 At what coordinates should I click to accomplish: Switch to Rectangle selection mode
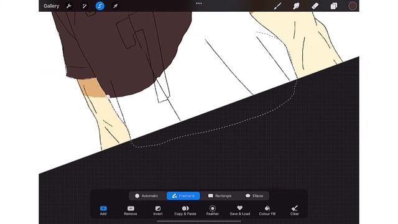click(x=220, y=196)
